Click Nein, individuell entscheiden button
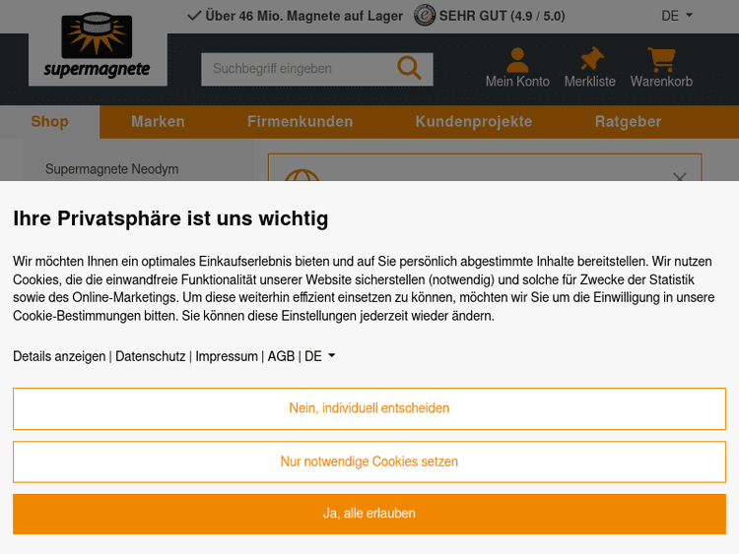Viewport: 739px width, 554px height. (369, 408)
